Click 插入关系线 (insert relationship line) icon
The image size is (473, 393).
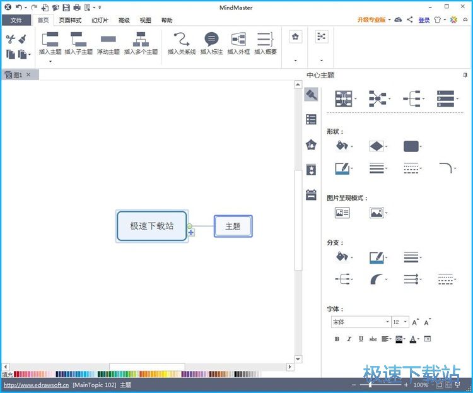coord(181,39)
